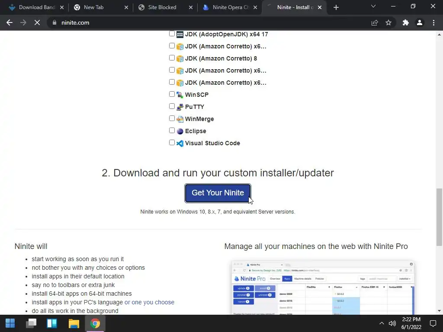Check the Amazon Corretto box just above WinSCP

(172, 82)
